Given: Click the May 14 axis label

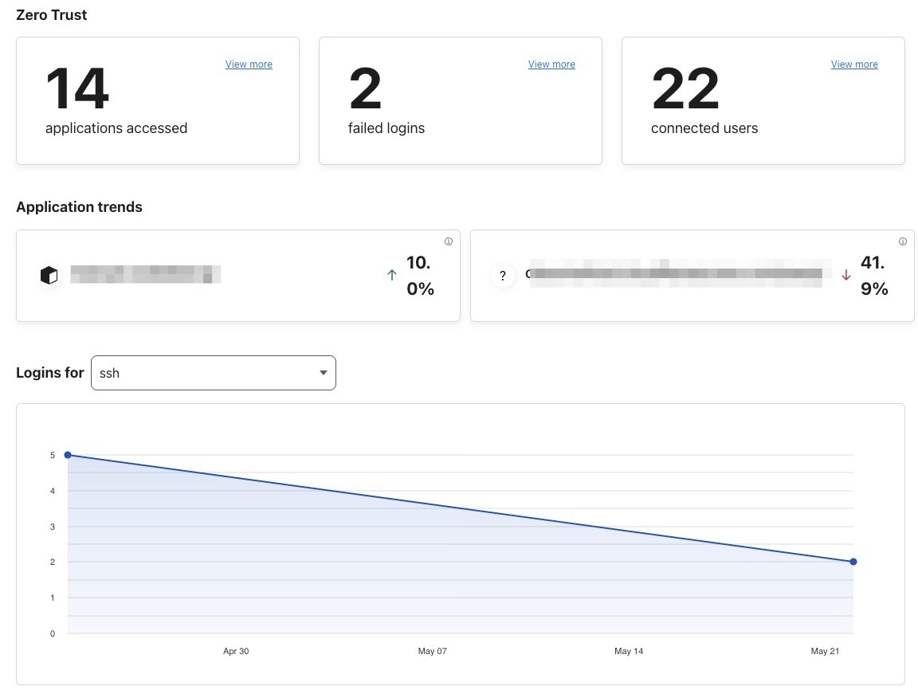Looking at the screenshot, I should pos(629,651).
